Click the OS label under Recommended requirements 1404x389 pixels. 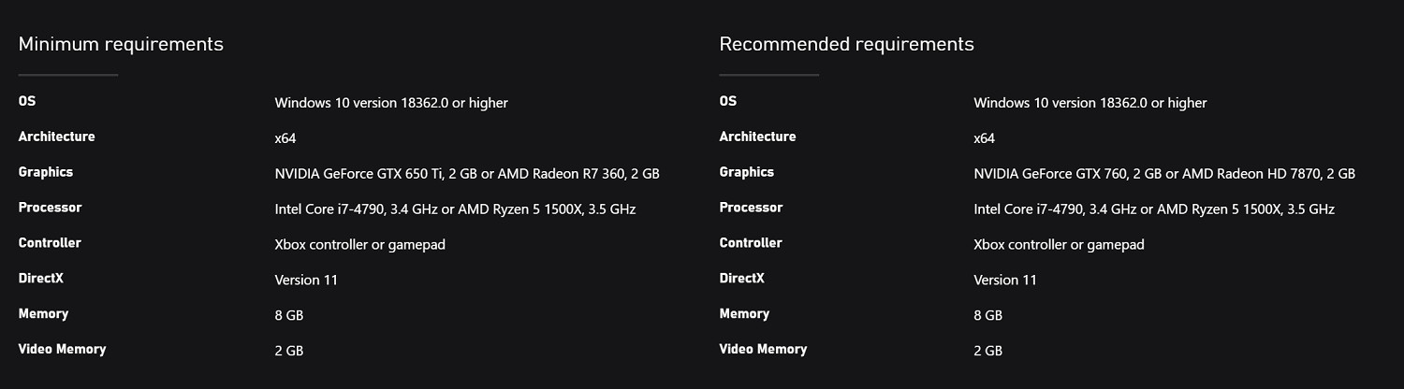tap(727, 101)
